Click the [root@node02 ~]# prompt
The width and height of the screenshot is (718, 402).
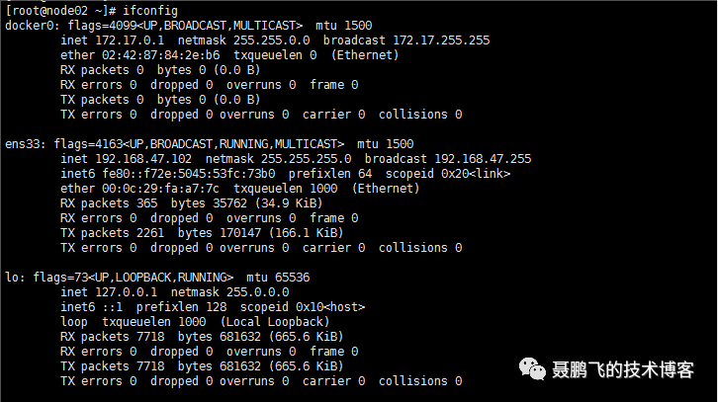tap(61, 11)
